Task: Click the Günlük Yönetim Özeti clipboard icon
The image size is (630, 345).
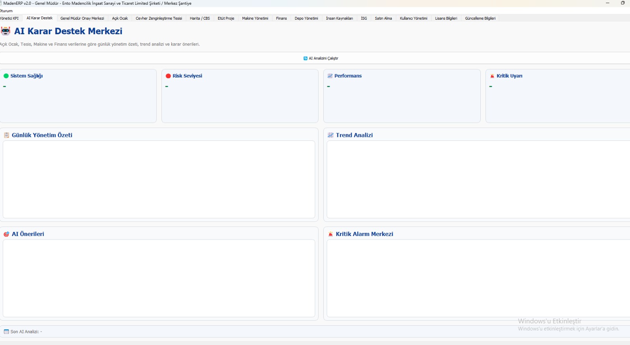Action: pyautogui.click(x=7, y=135)
